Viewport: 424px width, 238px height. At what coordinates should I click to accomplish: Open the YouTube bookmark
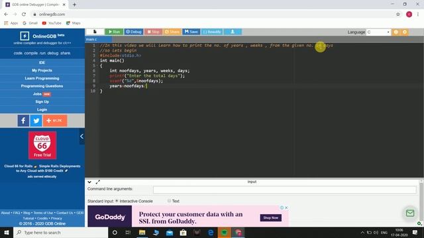(52, 23)
